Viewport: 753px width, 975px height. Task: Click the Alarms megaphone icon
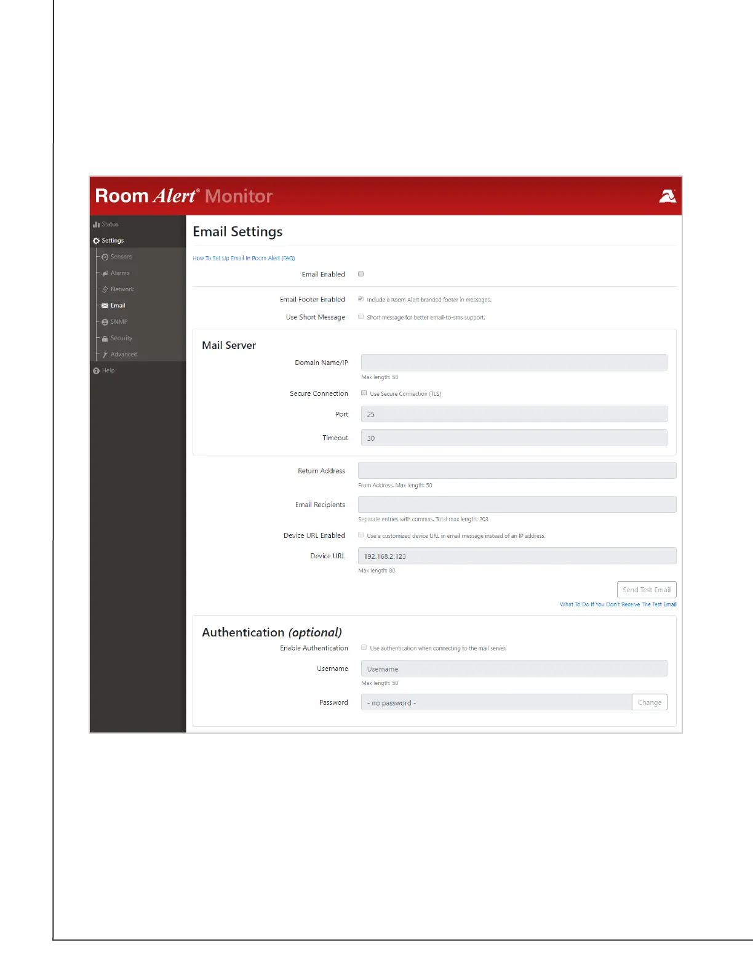click(x=105, y=273)
